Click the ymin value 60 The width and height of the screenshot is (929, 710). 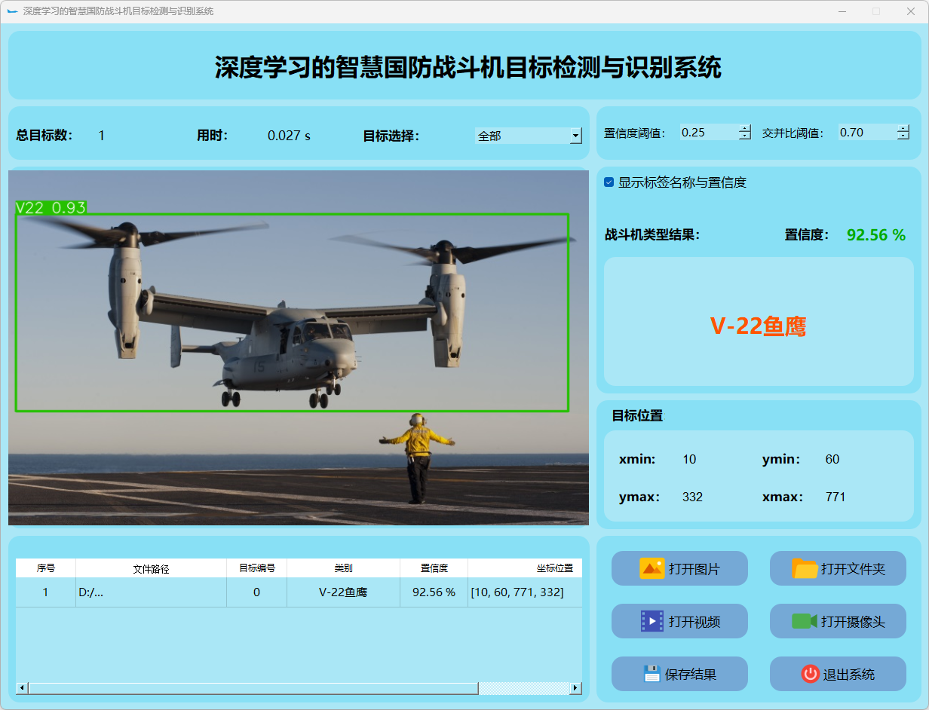(832, 459)
